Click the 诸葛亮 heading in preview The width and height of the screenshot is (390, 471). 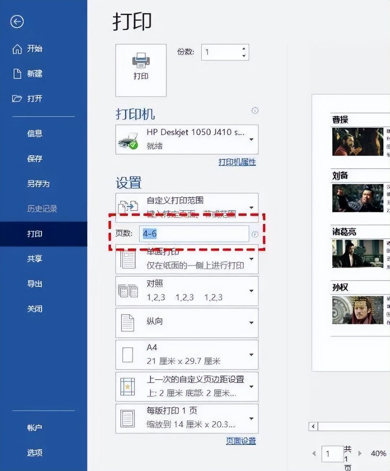click(344, 232)
